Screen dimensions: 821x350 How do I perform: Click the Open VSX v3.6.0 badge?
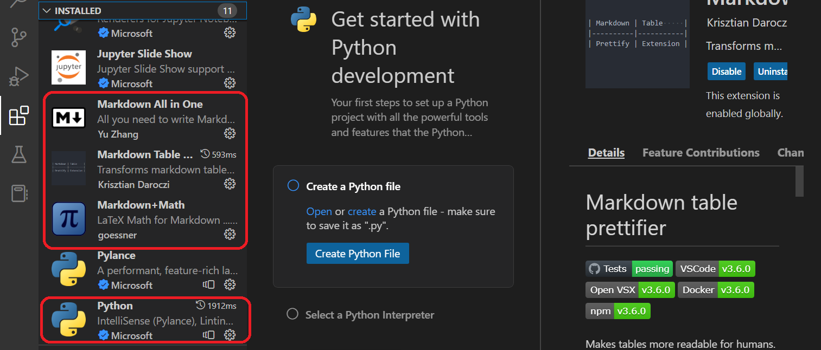(630, 290)
